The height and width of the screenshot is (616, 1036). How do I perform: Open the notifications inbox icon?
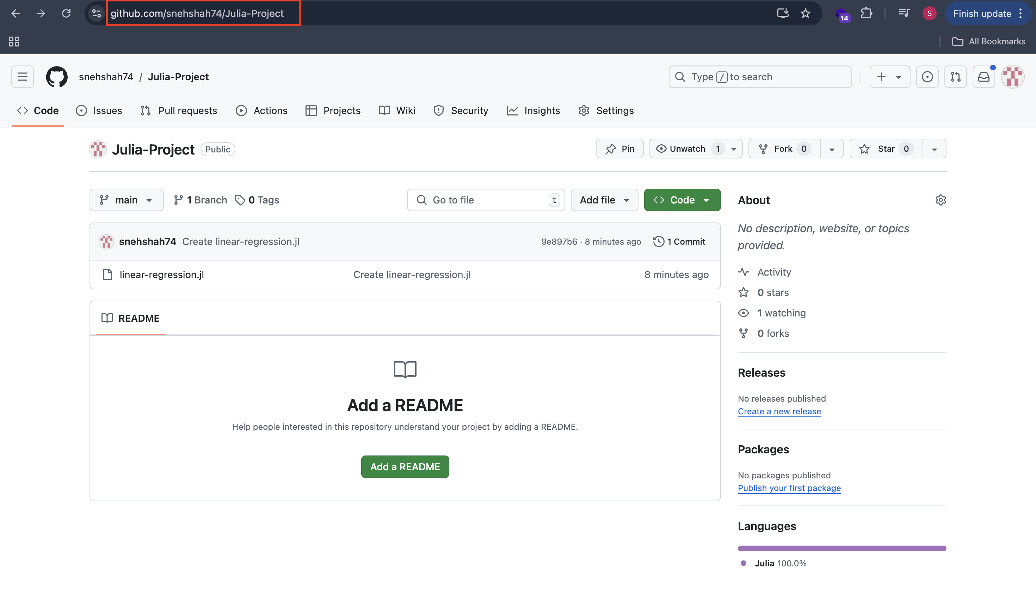click(x=983, y=76)
